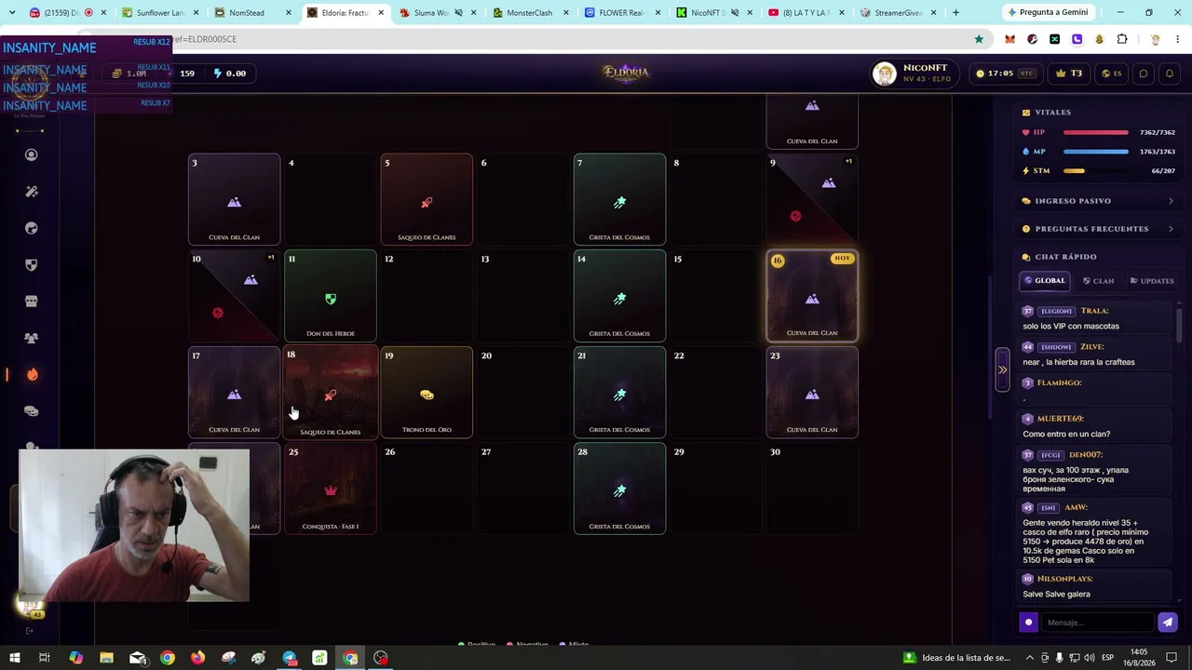Open the notifications bell in header
Image resolution: width=1192 pixels, height=670 pixels.
[x=1170, y=74]
